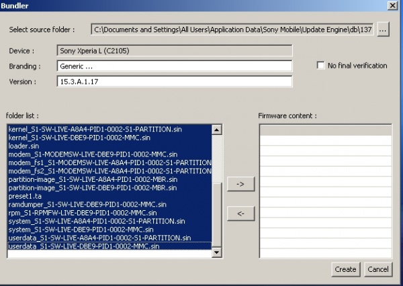Click the Cancel button
This screenshot has width=403, height=286.
pyautogui.click(x=378, y=269)
